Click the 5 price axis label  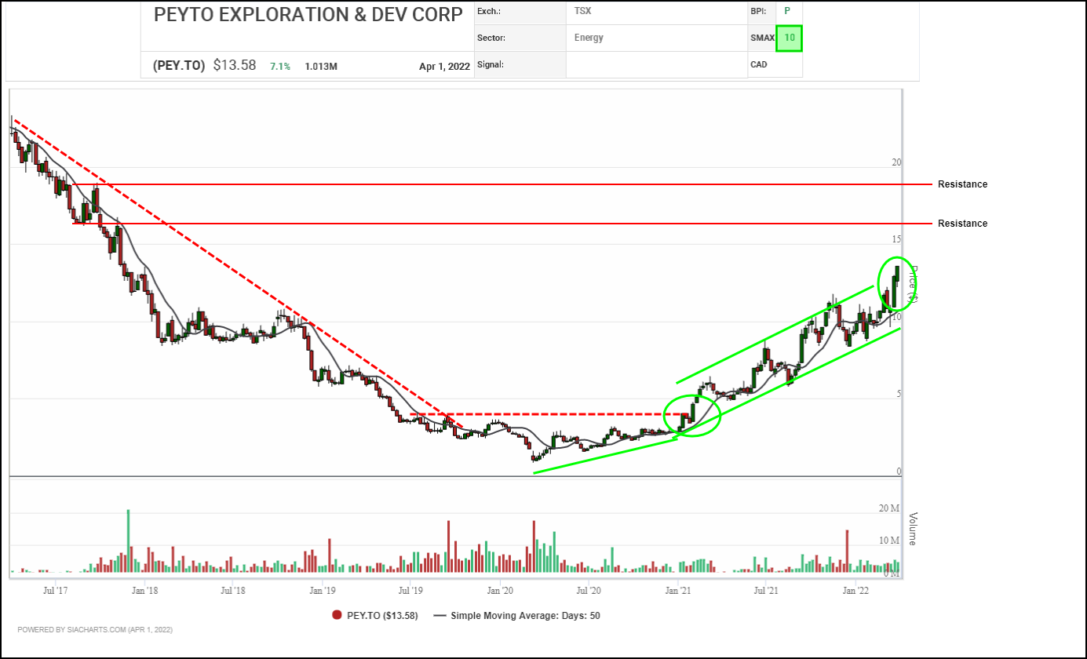(899, 395)
